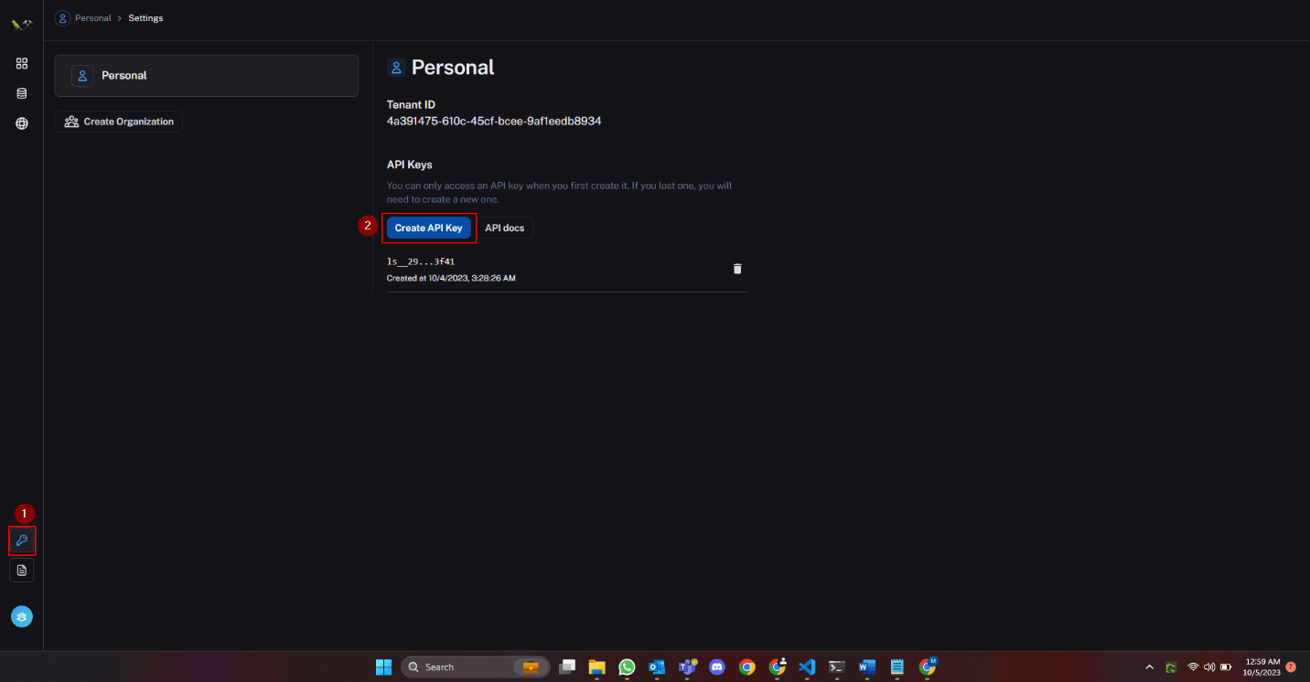Open the datasets database icon in sidebar
Viewport: 1310px width, 682px height.
point(21,92)
